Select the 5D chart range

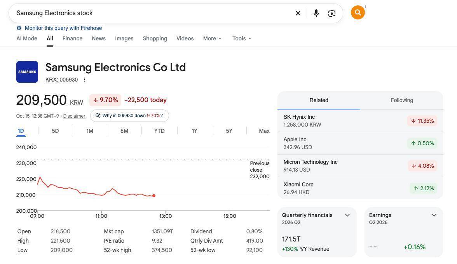coord(55,131)
